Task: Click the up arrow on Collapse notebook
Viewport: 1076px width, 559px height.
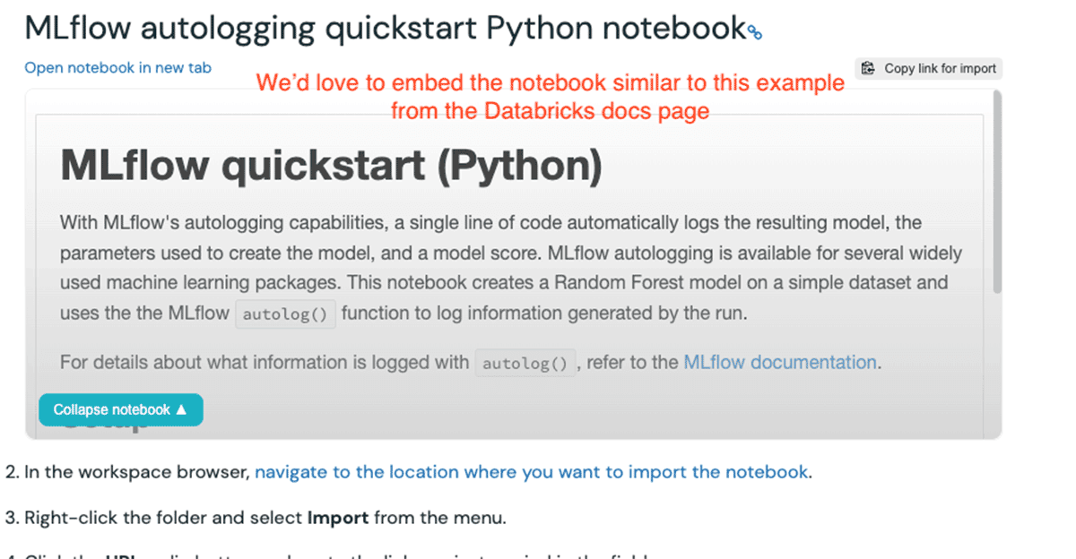Action: (x=181, y=409)
